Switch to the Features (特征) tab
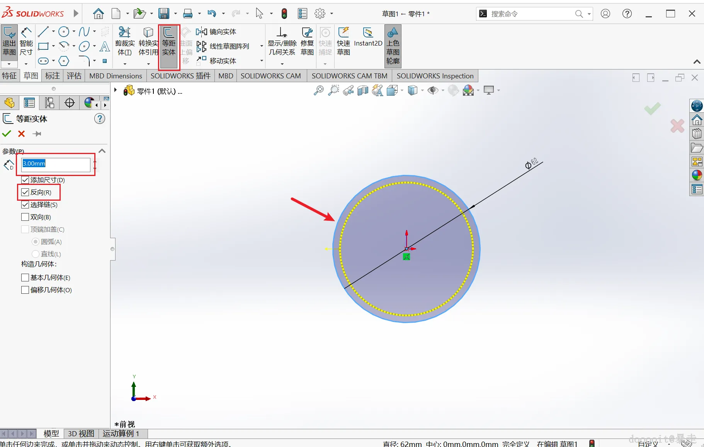Viewport: 704px width, 447px height. 10,76
